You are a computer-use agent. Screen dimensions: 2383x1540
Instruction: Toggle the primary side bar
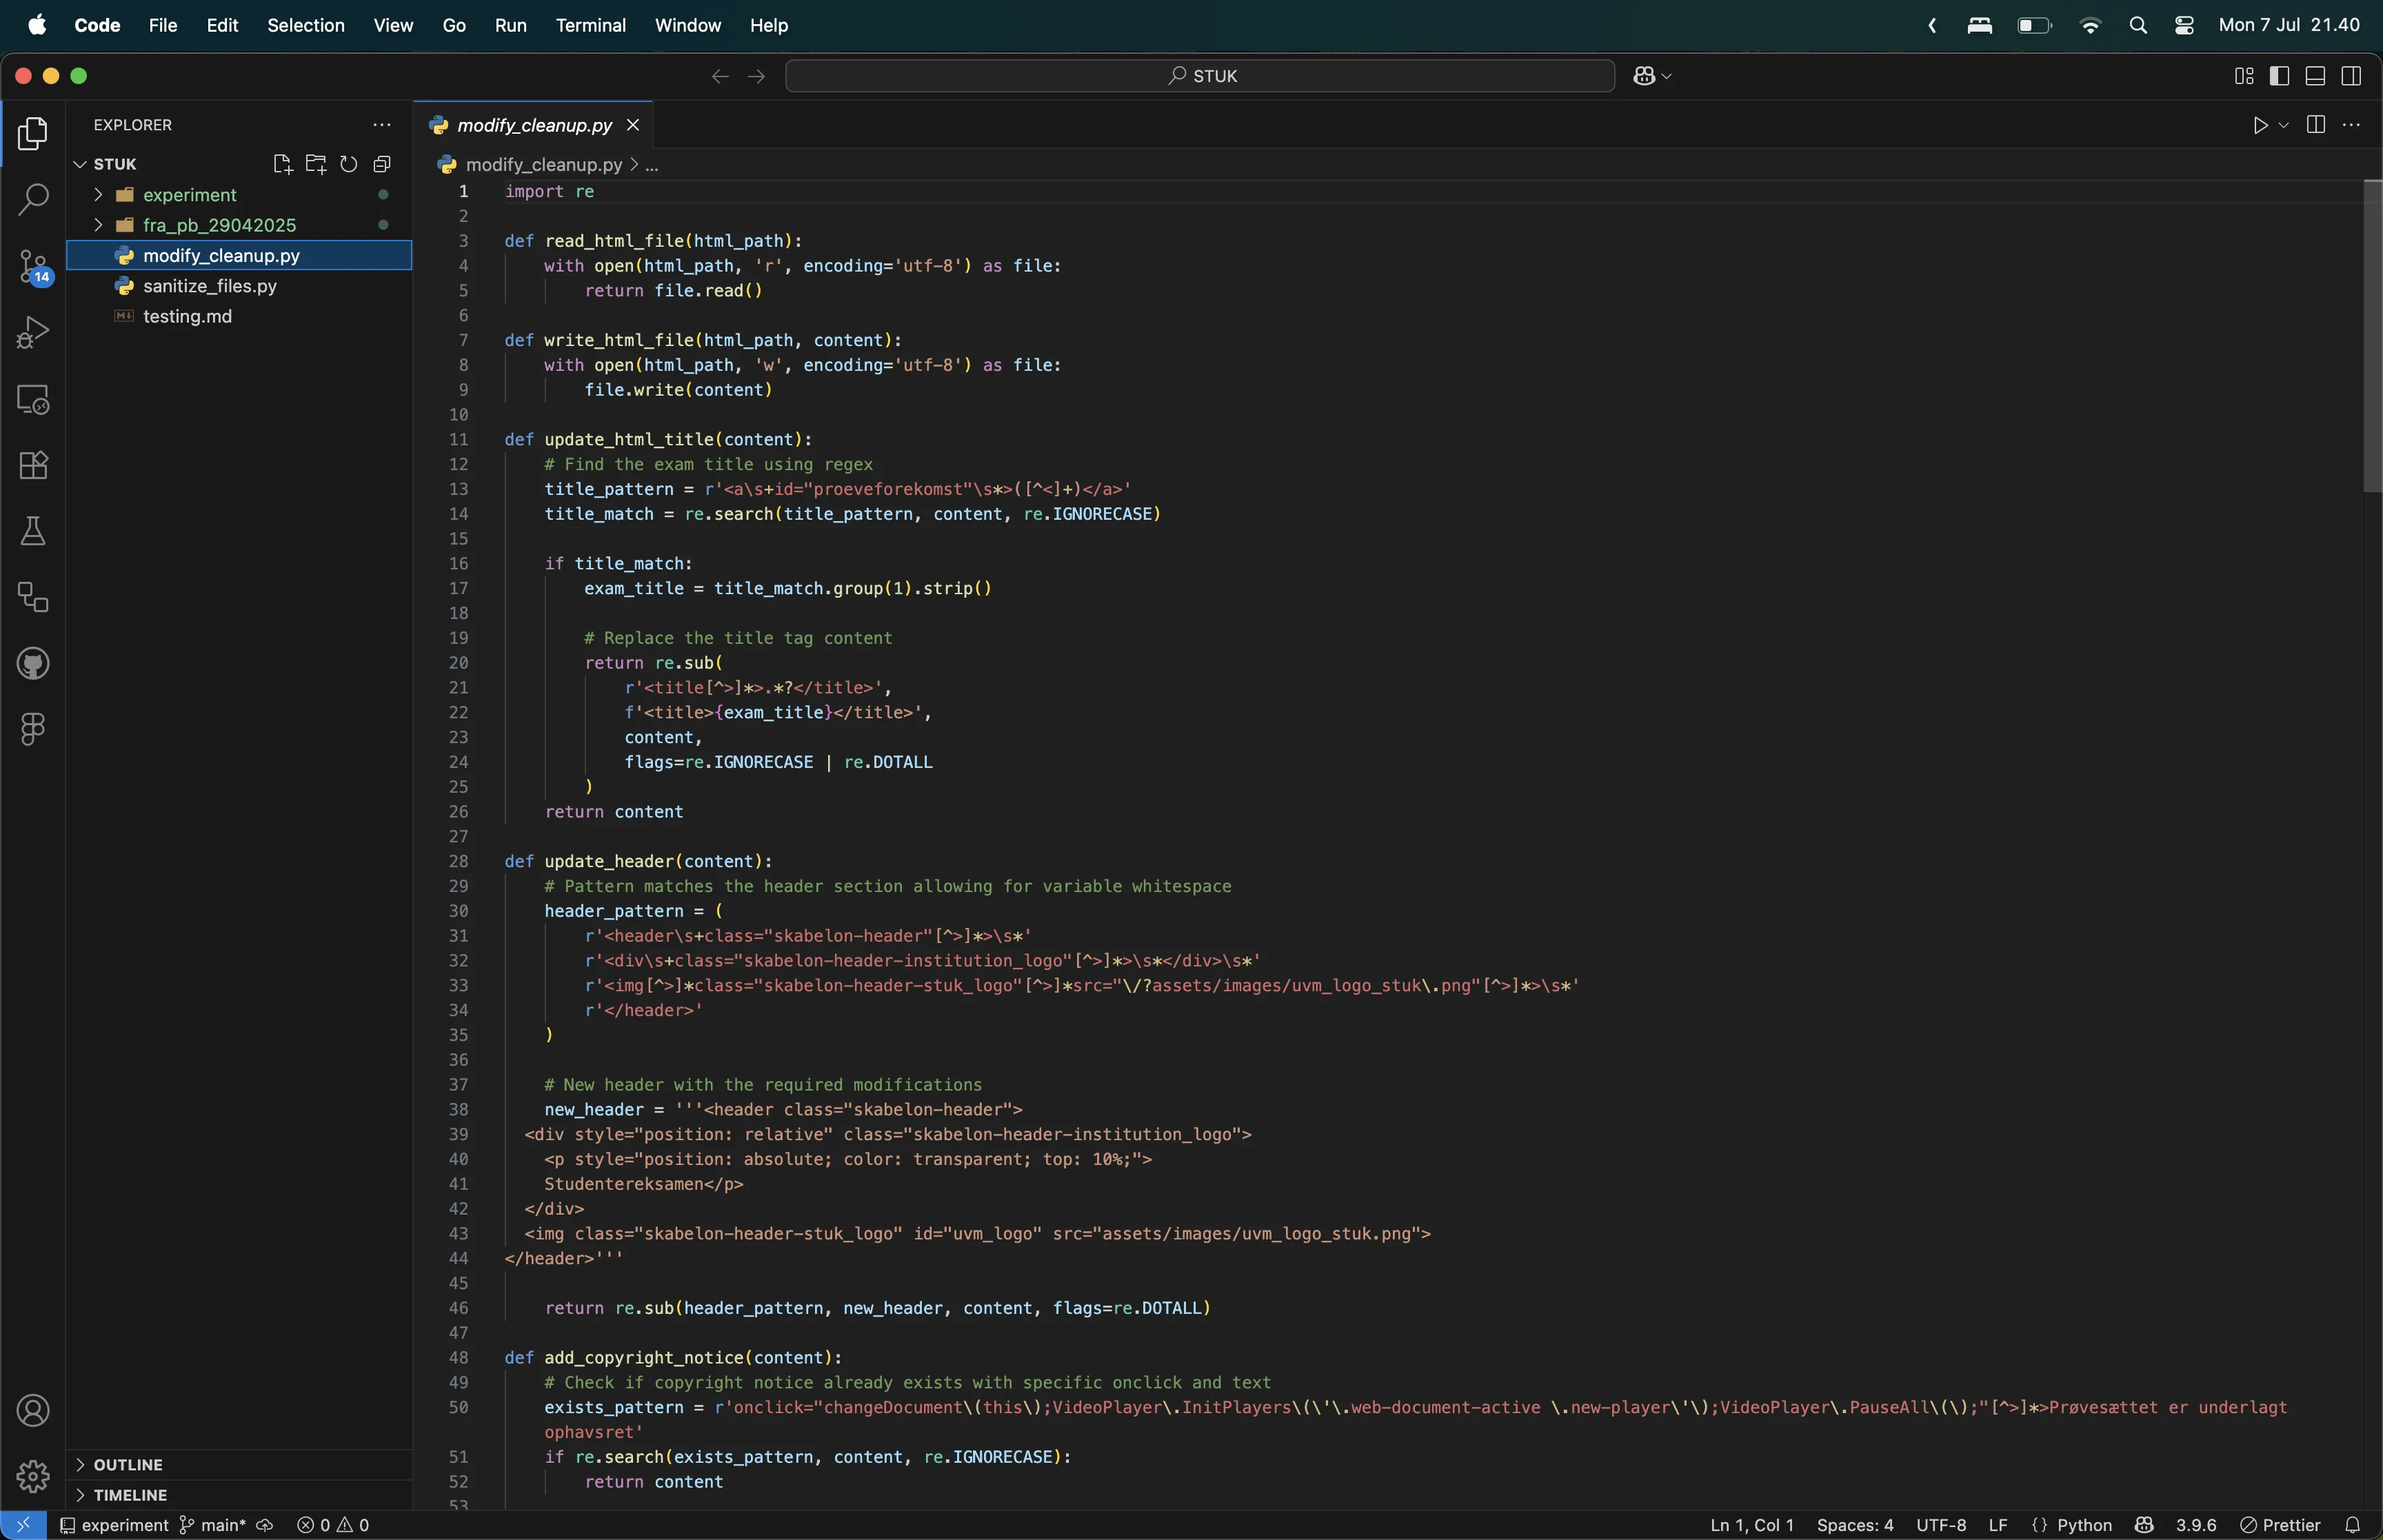point(2279,76)
